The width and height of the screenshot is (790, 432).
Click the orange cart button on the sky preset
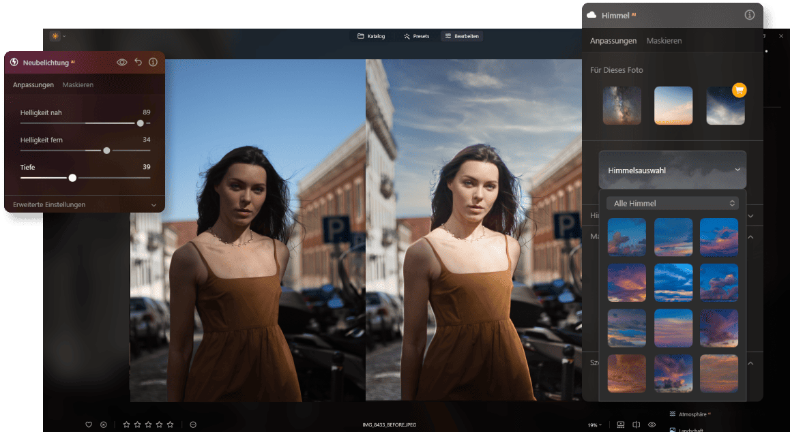[x=740, y=90]
